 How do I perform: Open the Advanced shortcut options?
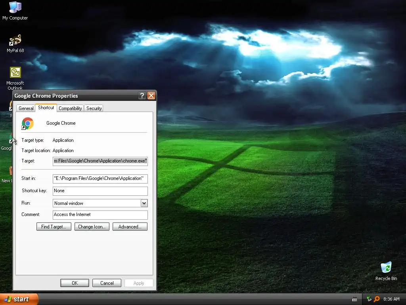[130, 227]
